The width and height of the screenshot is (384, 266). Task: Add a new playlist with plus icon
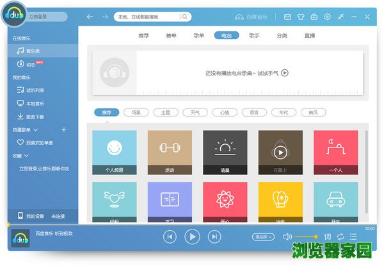[x=63, y=129]
